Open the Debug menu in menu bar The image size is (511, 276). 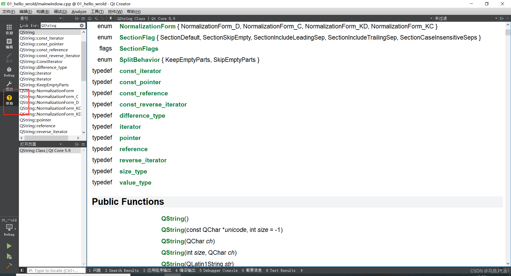click(60, 11)
